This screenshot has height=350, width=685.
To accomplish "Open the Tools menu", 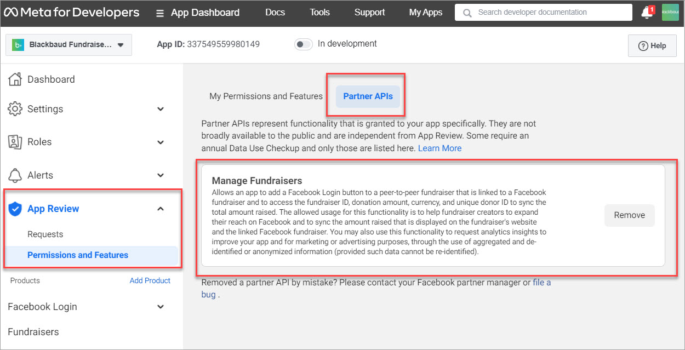I will coord(320,13).
